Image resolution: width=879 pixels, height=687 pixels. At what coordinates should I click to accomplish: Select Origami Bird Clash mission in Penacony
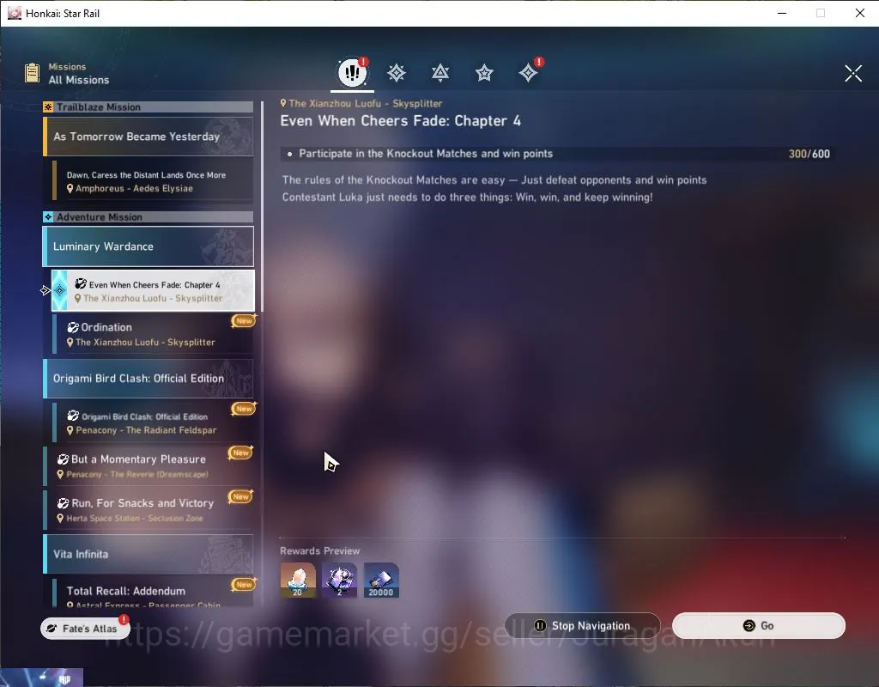153,423
